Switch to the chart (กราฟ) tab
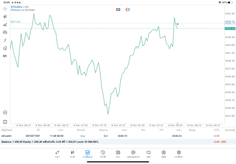The image size is (236, 164). coord(72,154)
